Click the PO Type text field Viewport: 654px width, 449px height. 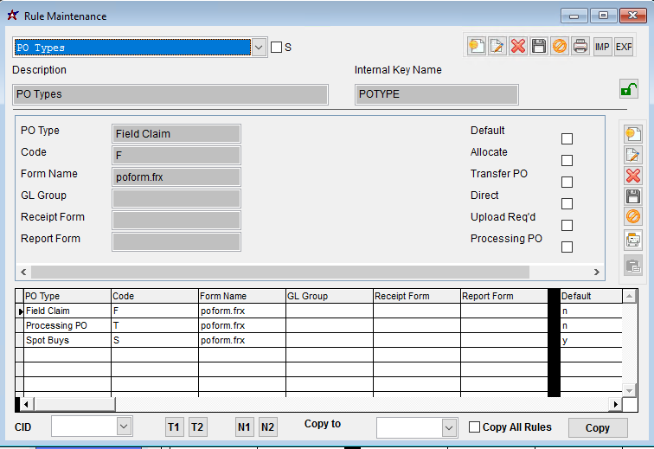point(176,134)
